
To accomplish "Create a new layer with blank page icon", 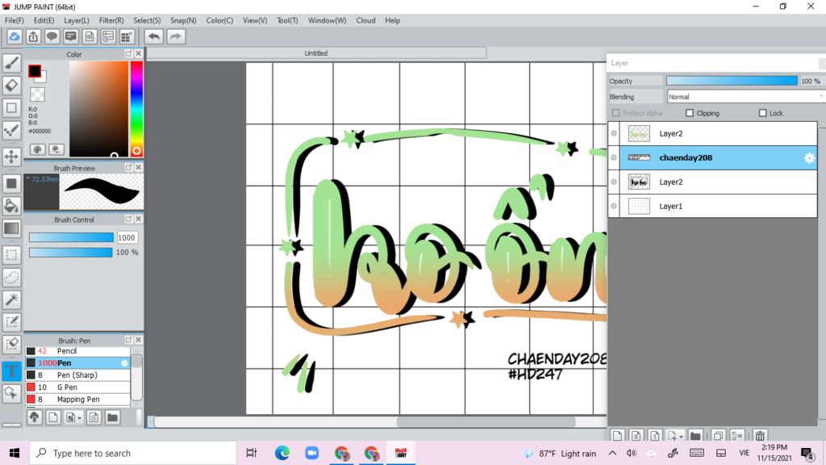I will [x=617, y=436].
